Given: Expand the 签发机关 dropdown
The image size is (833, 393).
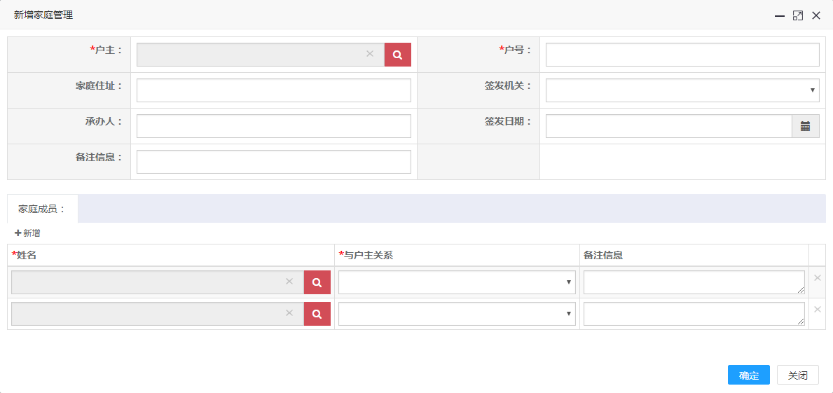Looking at the screenshot, I should click(x=682, y=90).
